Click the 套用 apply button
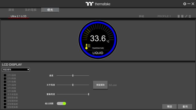 point(185,107)
